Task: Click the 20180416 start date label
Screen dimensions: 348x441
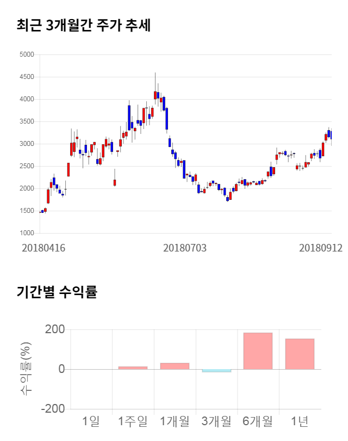Action: tap(43, 248)
